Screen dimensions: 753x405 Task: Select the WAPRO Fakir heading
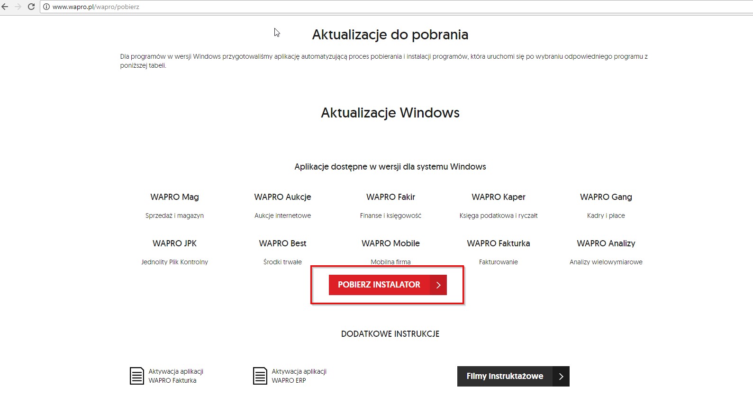[390, 197]
